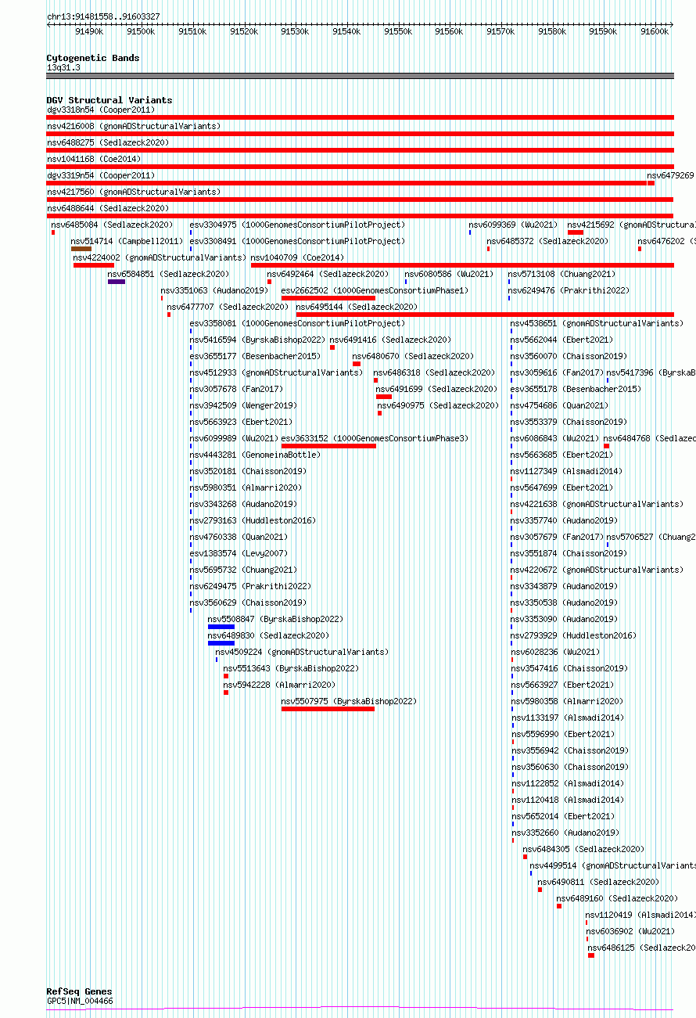This screenshot has width=696, height=1018.
Task: Click the gray 13q31.3 cytogenetic band bar
Action: click(x=360, y=76)
